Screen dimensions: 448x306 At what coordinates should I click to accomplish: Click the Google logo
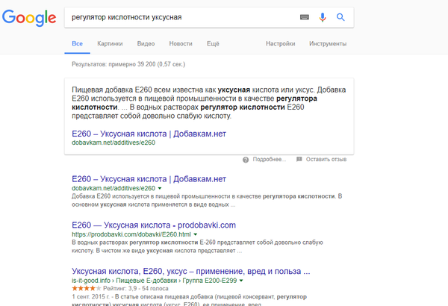click(28, 18)
